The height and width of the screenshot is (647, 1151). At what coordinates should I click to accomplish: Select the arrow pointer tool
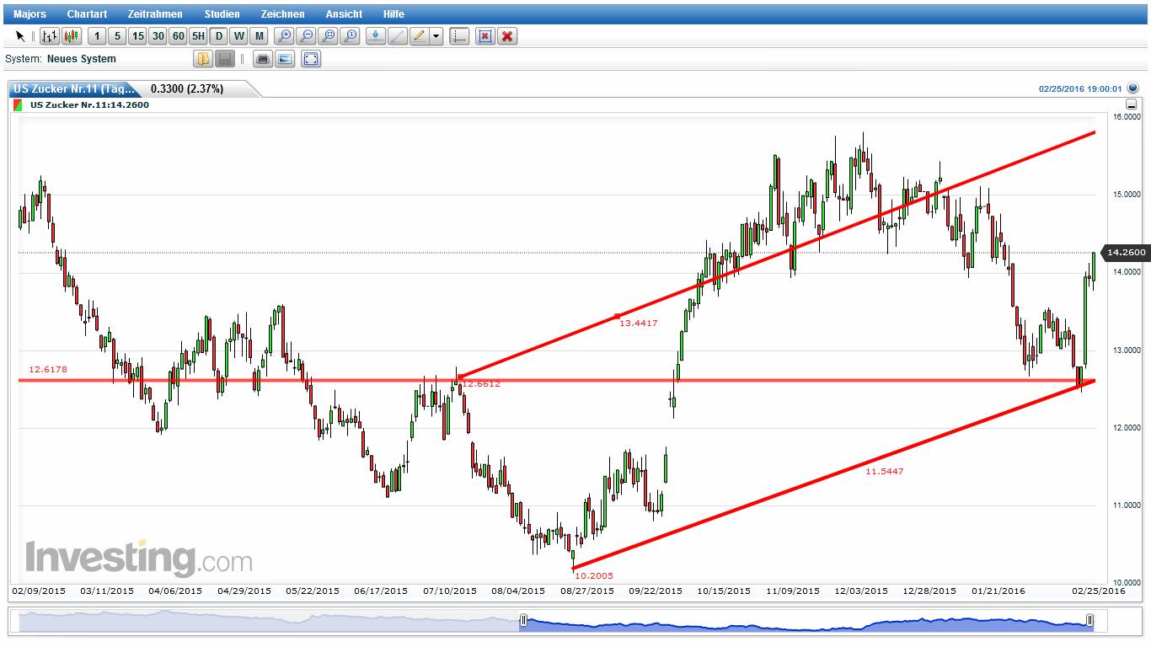pyautogui.click(x=20, y=36)
